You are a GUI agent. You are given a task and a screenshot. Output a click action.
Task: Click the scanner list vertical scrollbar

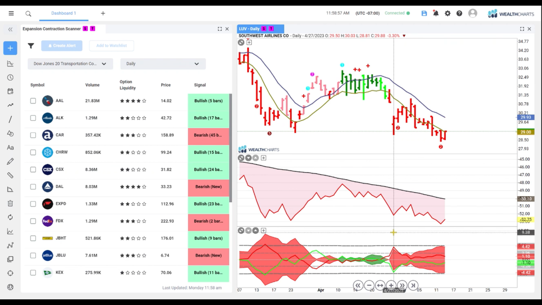point(231,148)
